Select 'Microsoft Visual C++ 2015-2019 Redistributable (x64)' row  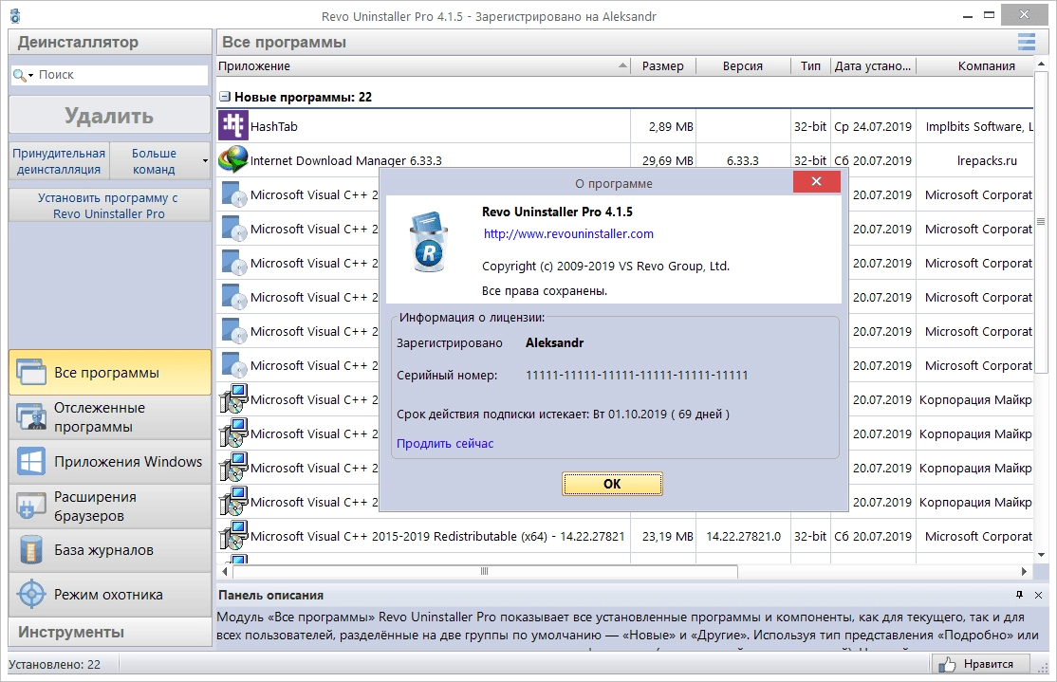437,537
